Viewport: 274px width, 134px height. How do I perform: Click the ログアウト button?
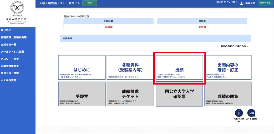pyautogui.click(x=265, y=3)
